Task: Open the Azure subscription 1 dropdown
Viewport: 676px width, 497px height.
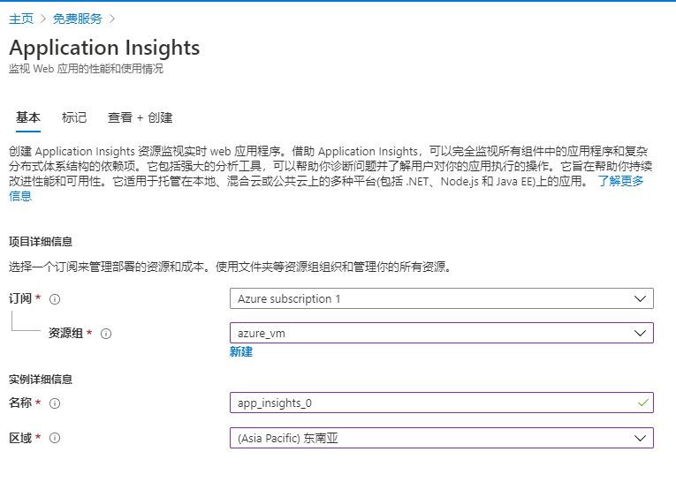Action: tap(442, 298)
